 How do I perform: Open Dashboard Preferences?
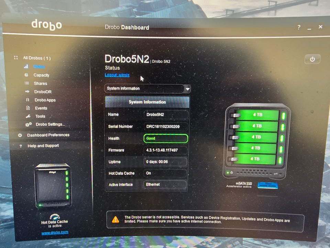(48, 135)
